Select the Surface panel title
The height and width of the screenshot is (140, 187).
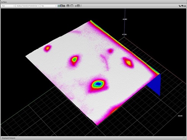click(x=4, y=2)
